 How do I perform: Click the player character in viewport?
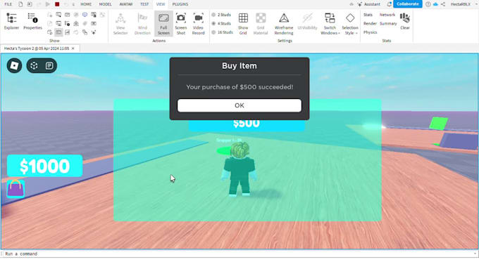(240, 169)
